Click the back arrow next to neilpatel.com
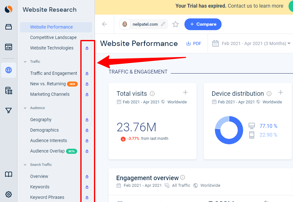Screen dimensions: 293x202 click(x=104, y=24)
